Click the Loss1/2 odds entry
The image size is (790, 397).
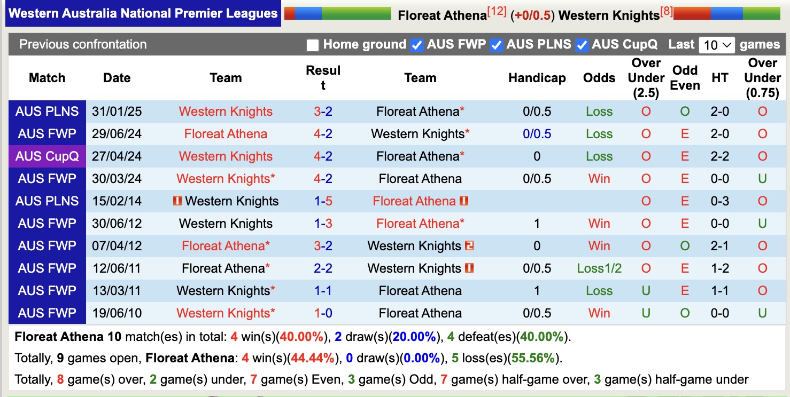[x=599, y=268]
